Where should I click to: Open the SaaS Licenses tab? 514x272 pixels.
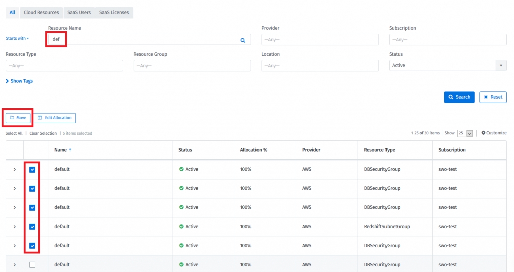(x=114, y=12)
